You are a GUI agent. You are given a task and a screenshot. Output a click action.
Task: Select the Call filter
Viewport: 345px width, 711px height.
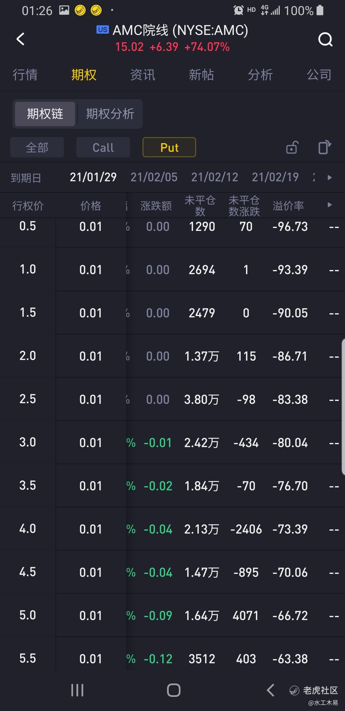103,147
